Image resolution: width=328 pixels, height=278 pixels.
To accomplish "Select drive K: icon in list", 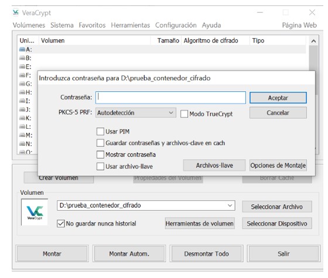I will coord(22,118).
